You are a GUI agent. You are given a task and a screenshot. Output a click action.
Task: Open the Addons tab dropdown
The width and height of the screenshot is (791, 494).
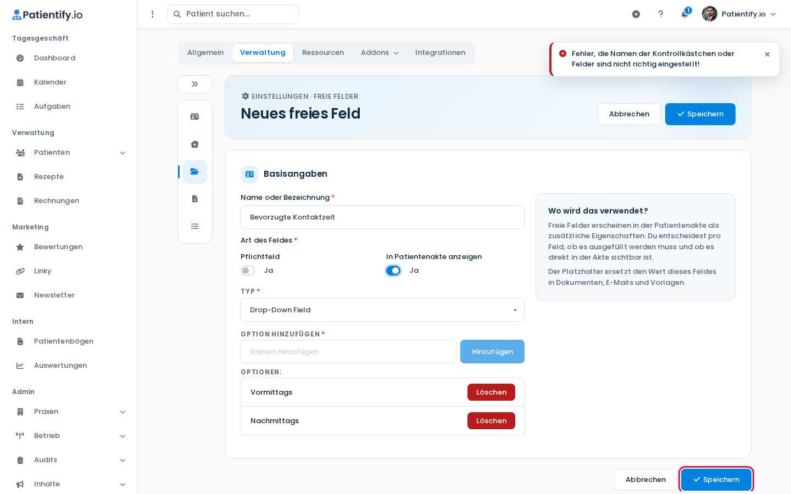pyautogui.click(x=380, y=53)
